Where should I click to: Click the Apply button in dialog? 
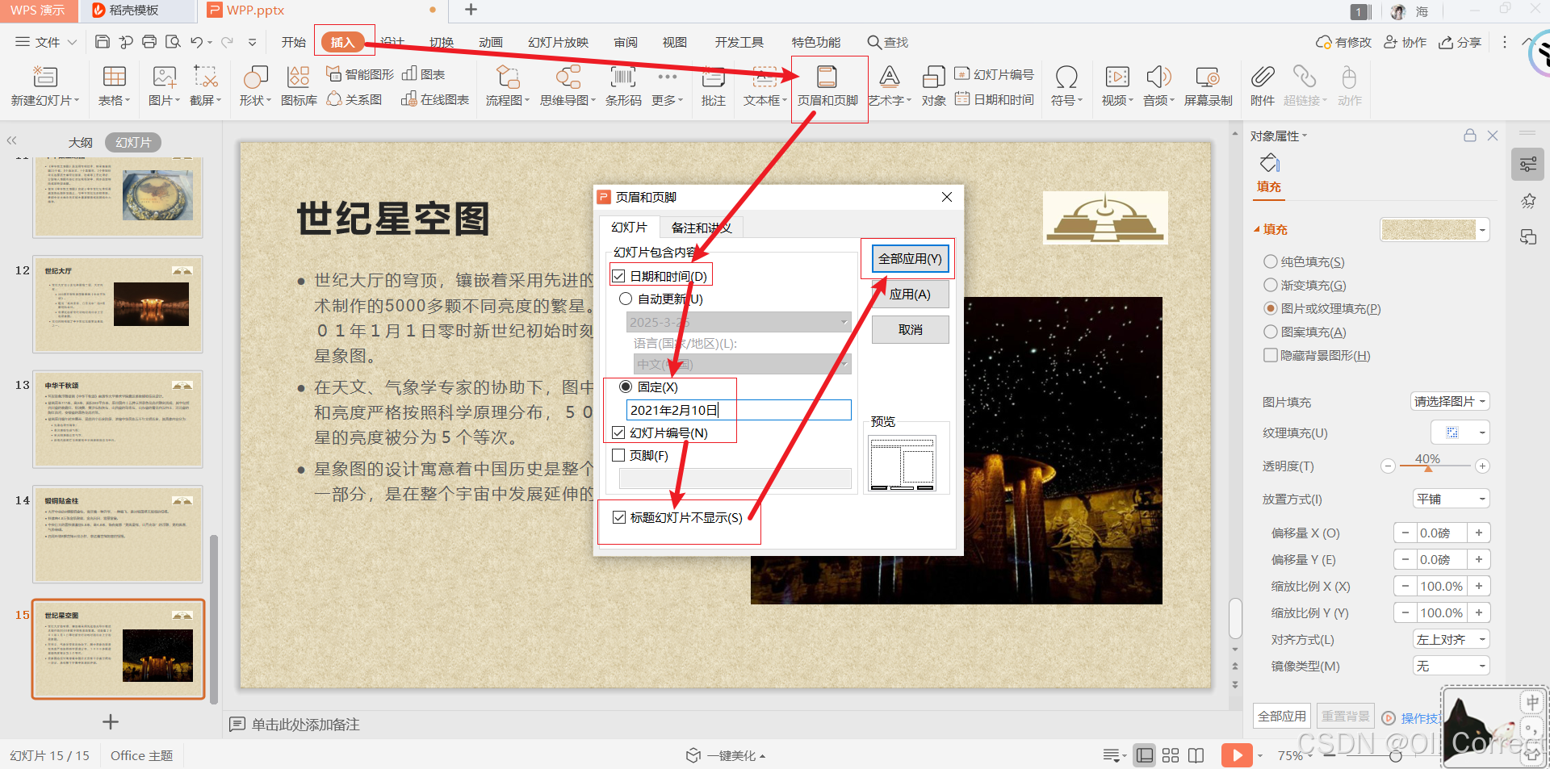coord(910,295)
